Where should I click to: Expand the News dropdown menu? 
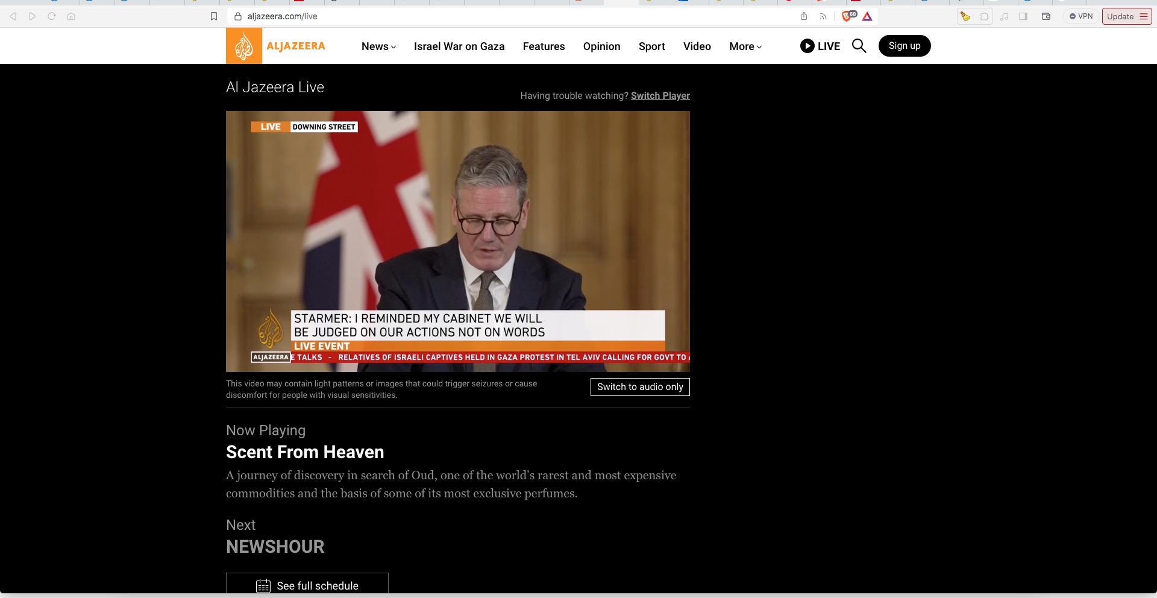378,46
